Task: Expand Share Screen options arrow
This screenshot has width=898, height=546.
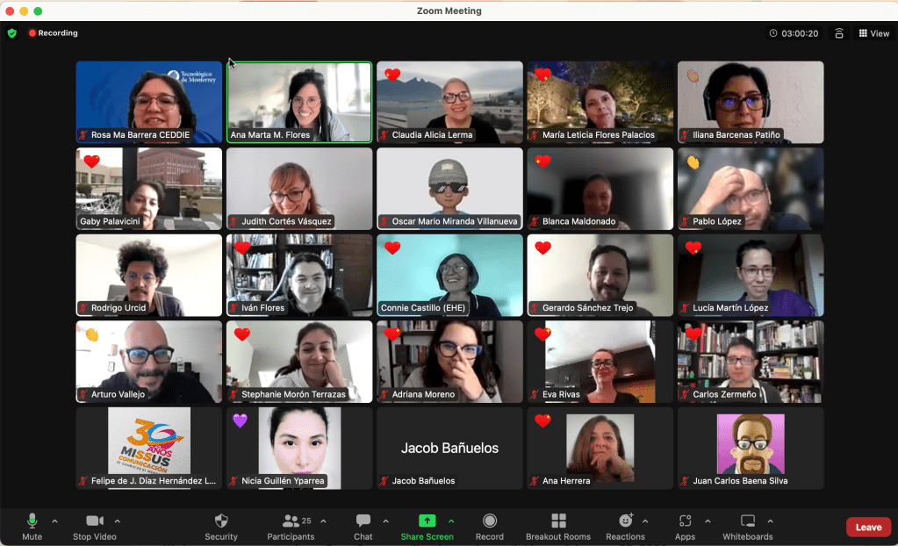Action: click(451, 521)
